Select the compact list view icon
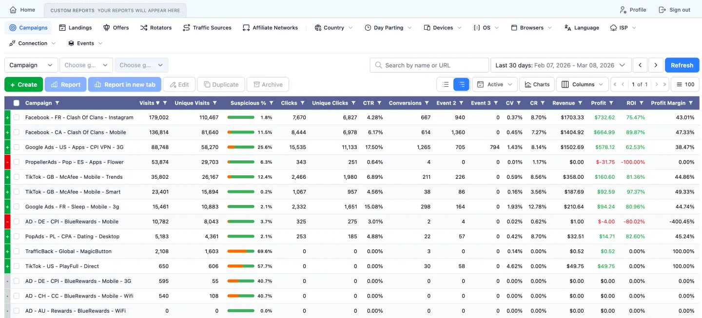702x318 pixels. (445, 84)
